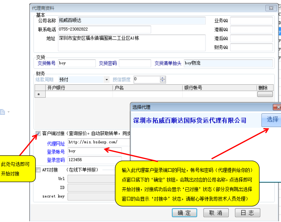The image size is (281, 222).
Task: Click the 代理网址 blue label link
Action: (56, 144)
